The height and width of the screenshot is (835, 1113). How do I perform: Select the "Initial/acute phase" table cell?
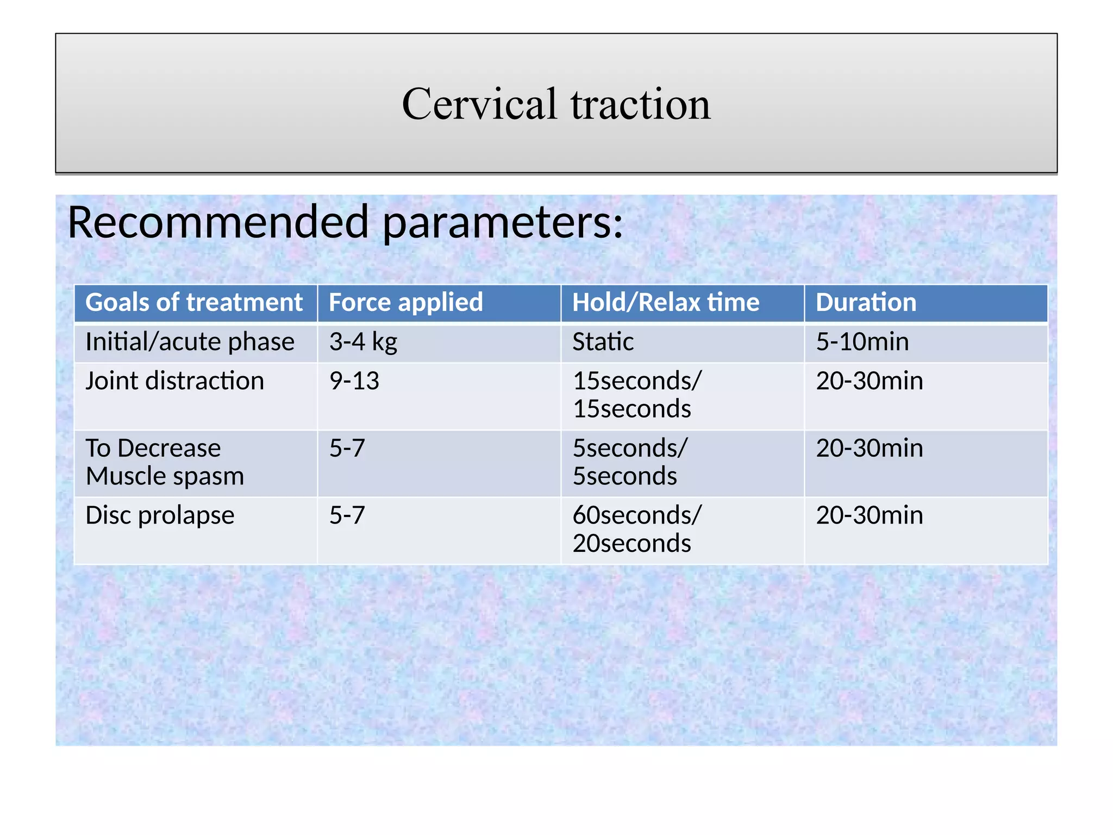coord(190,342)
